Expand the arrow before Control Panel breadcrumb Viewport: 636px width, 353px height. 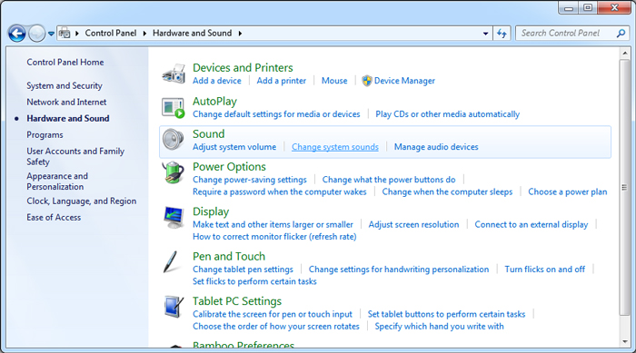[x=77, y=34]
